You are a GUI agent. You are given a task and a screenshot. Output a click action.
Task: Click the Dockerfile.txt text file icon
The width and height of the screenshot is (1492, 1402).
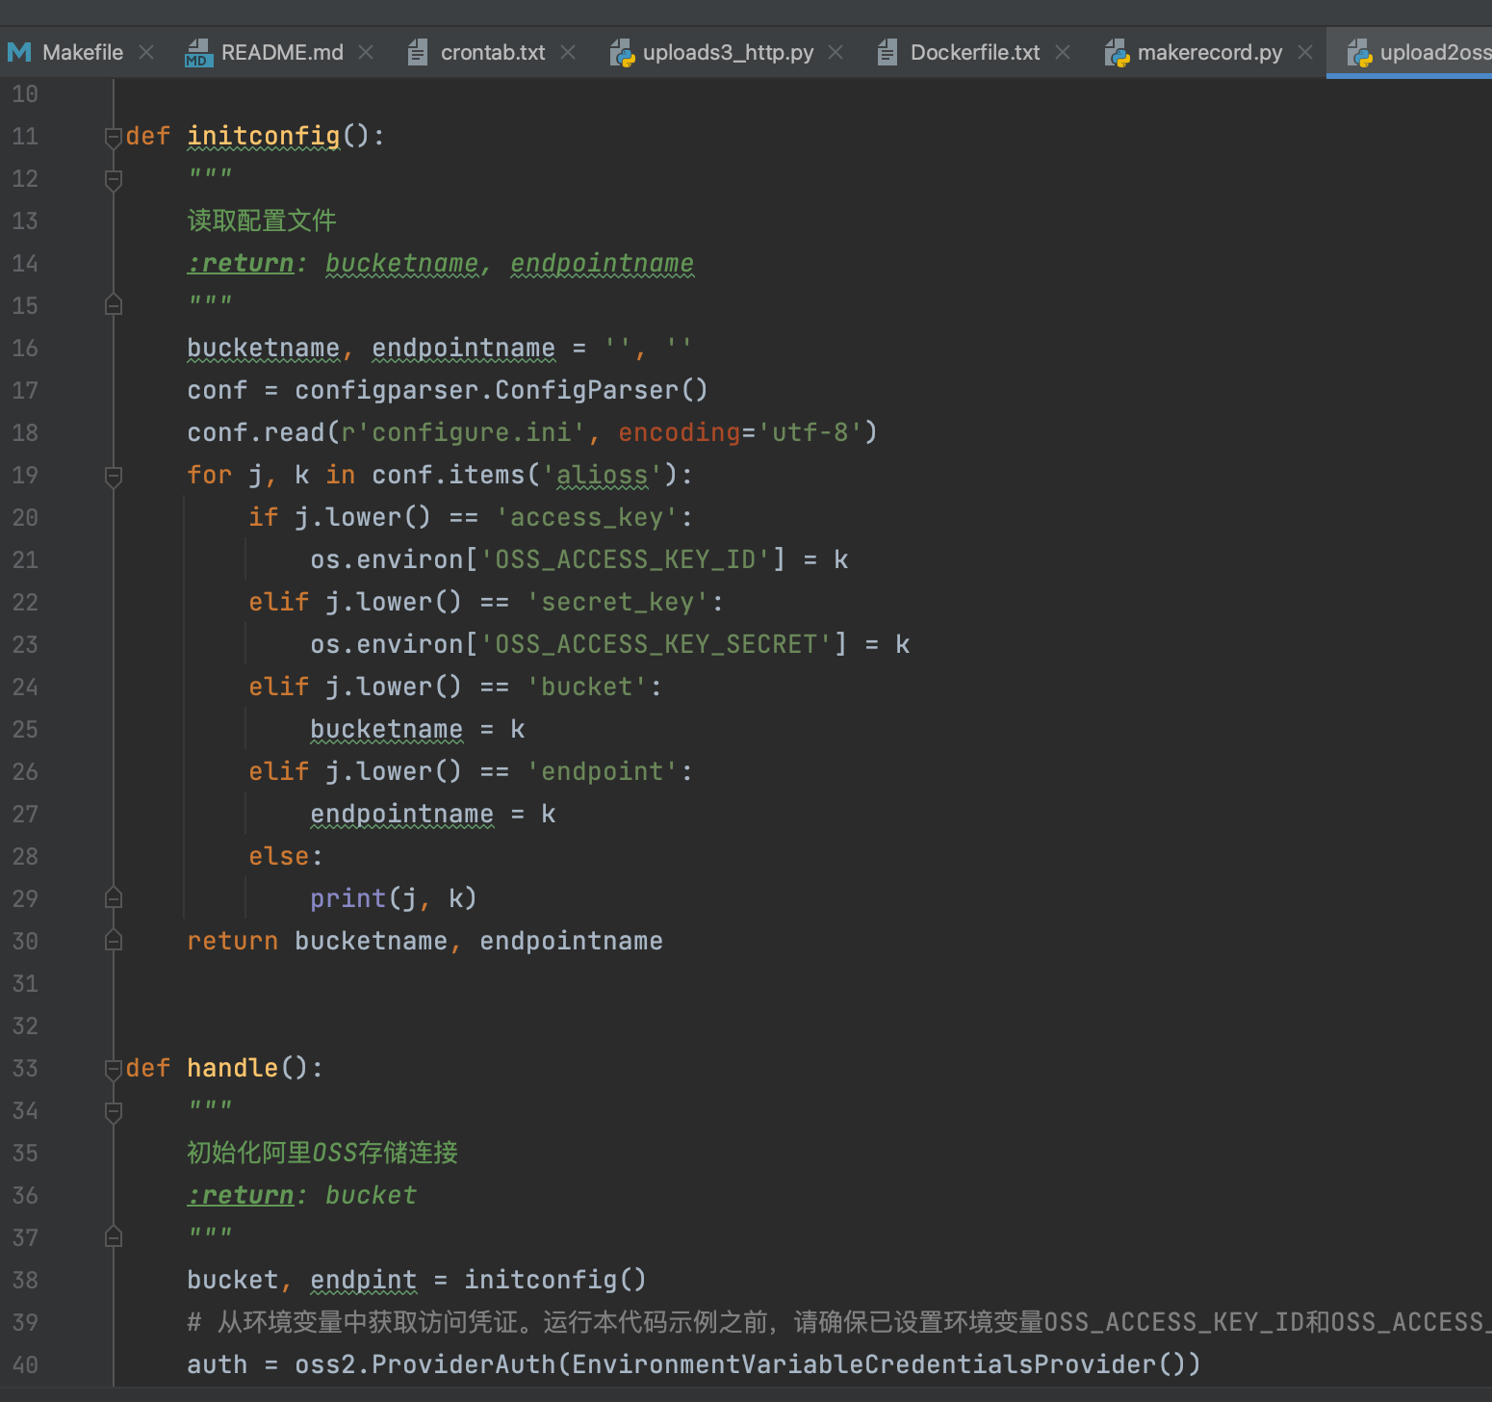point(887,52)
